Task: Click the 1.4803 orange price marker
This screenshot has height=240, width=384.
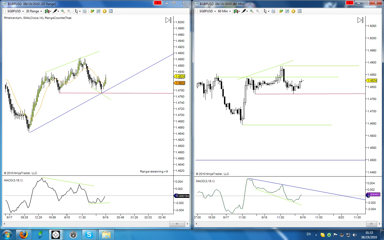Action: tap(180, 83)
